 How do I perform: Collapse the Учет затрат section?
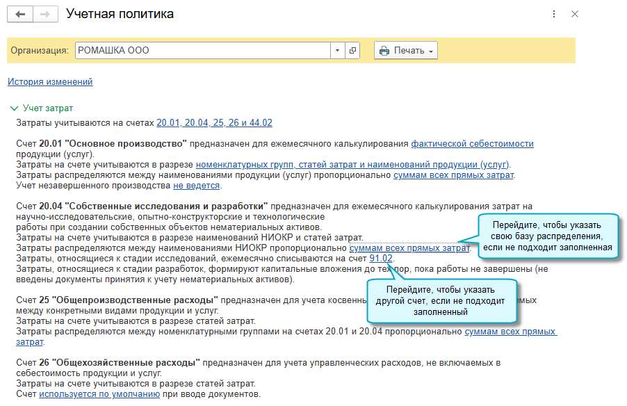coord(13,108)
